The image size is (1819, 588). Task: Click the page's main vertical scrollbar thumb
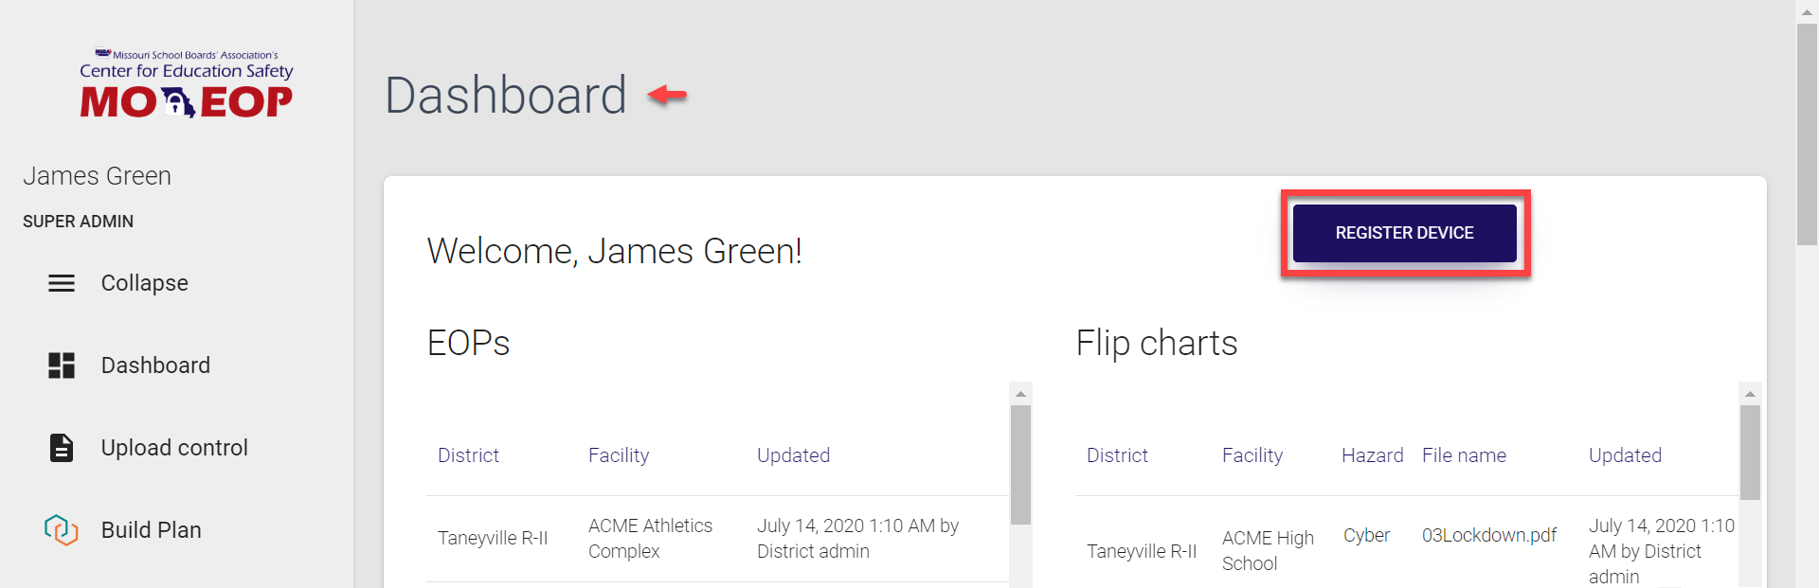click(1807, 133)
